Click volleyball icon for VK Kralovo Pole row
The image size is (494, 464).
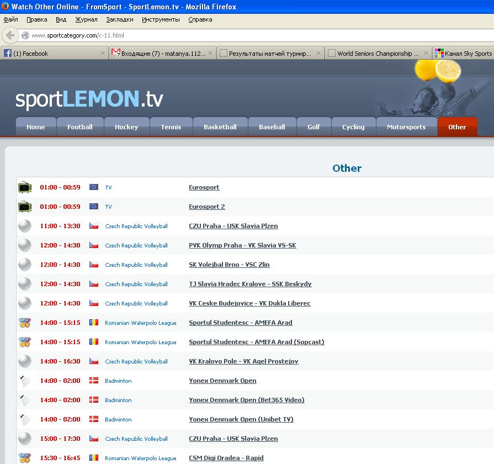pos(25,361)
